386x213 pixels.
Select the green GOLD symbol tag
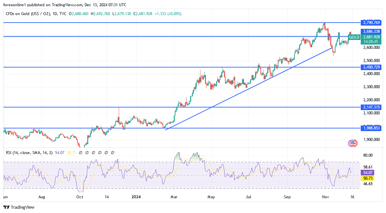tap(354, 37)
